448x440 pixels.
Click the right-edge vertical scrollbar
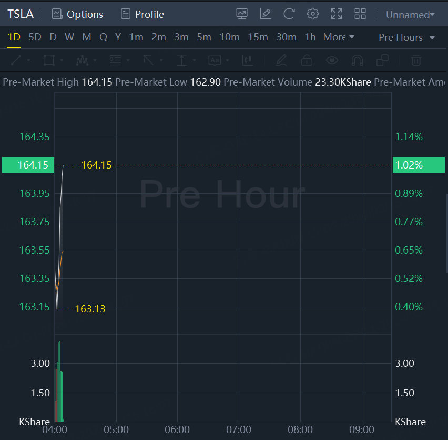(447, 233)
